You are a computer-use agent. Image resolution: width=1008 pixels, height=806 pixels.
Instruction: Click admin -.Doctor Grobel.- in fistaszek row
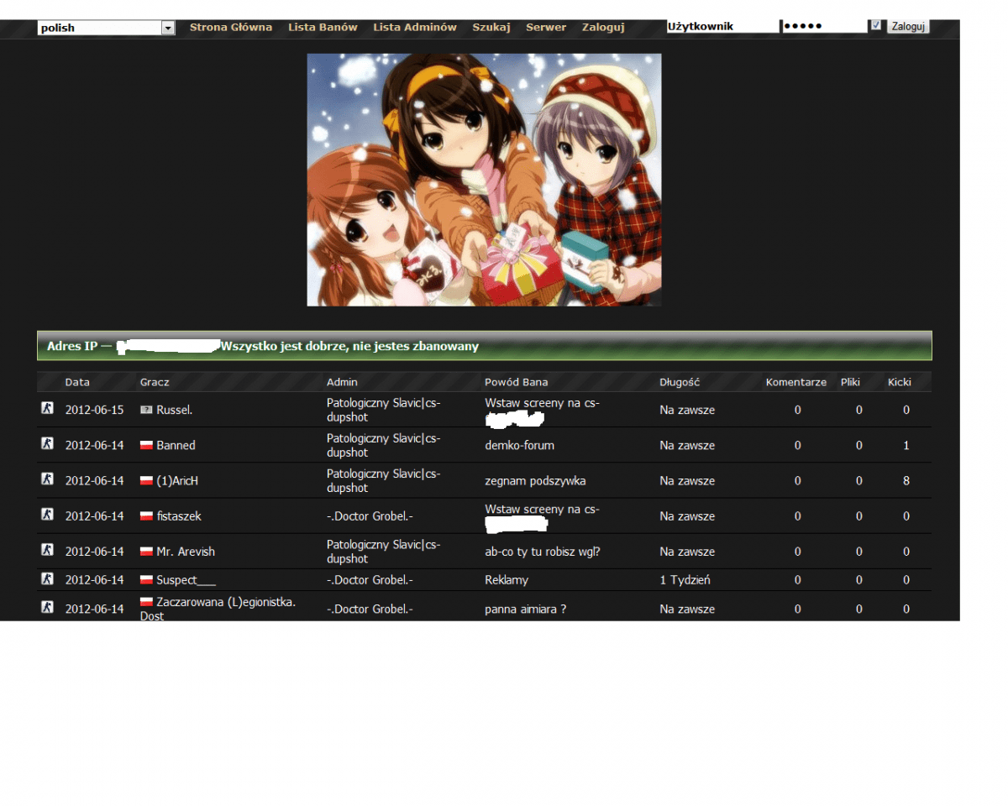tap(370, 516)
